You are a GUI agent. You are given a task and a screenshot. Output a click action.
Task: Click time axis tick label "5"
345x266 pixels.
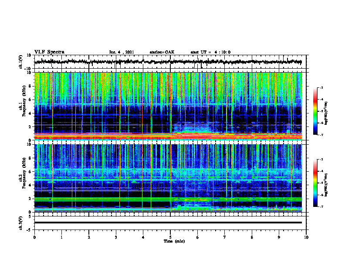point(170,237)
